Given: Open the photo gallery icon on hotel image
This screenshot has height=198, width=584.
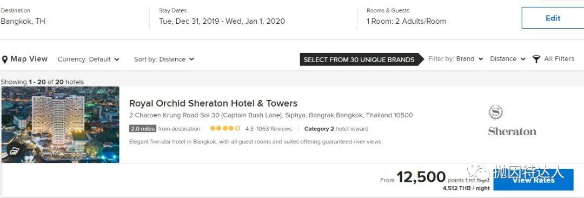Looking at the screenshot, I should 15,150.
